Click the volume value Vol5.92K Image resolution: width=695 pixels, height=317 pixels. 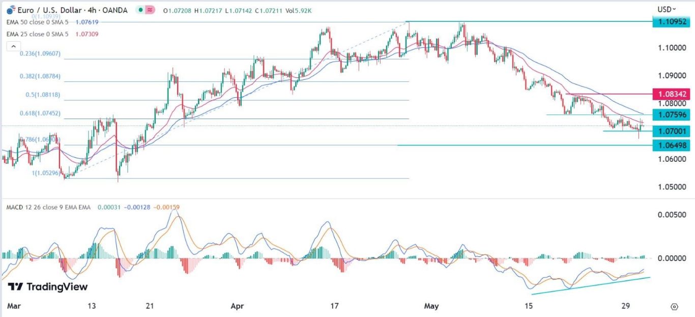(x=299, y=10)
